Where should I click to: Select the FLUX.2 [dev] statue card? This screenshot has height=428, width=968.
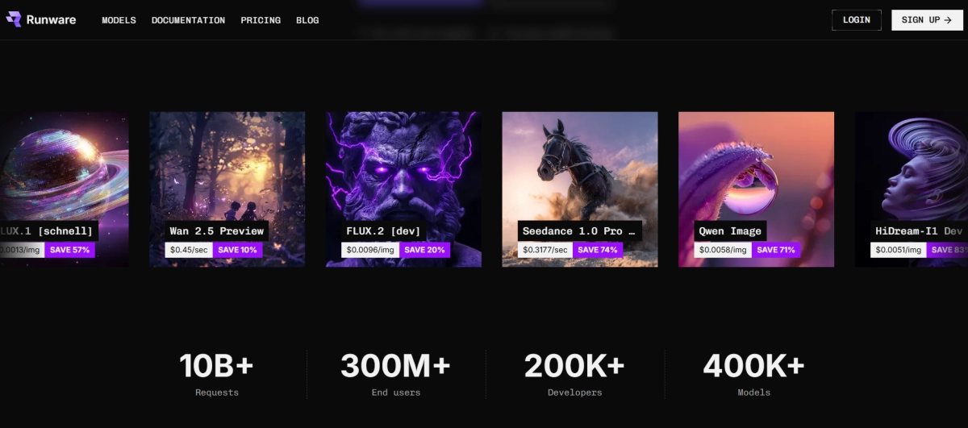(403, 189)
